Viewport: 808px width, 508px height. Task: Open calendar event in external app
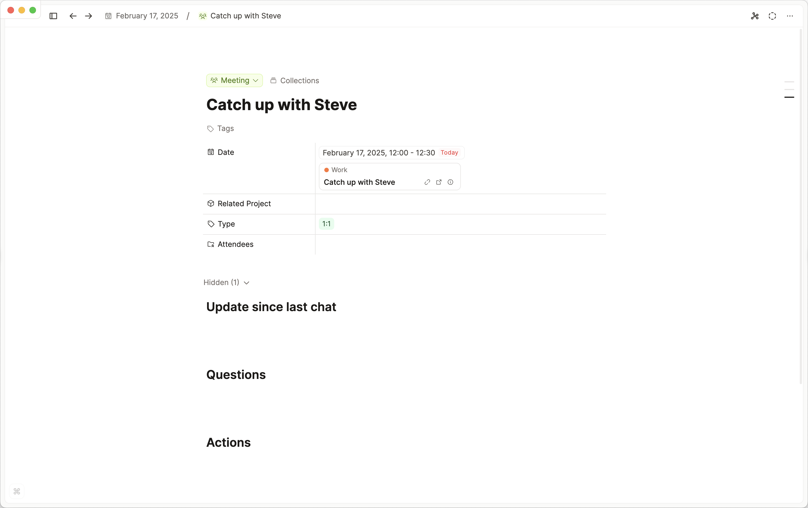pyautogui.click(x=439, y=182)
